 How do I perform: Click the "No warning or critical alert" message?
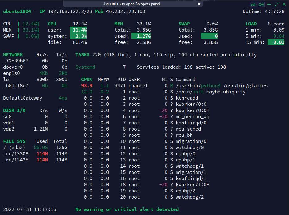pos(127,209)
